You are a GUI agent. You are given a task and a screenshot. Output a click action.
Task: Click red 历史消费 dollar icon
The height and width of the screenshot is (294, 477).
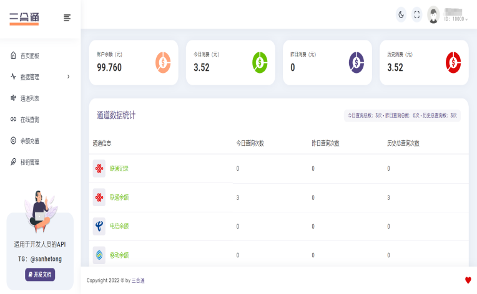click(x=453, y=62)
